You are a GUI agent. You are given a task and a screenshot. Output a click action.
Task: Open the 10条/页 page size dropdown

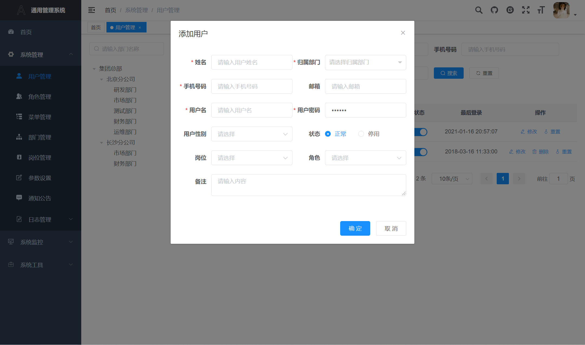tap(452, 179)
